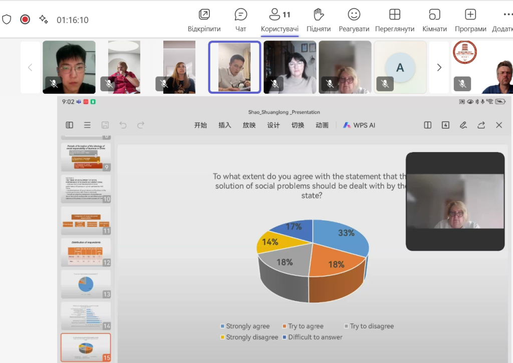513x363 pixels.
Task: Pop out shared content with Відкріпити
Action: (x=204, y=20)
